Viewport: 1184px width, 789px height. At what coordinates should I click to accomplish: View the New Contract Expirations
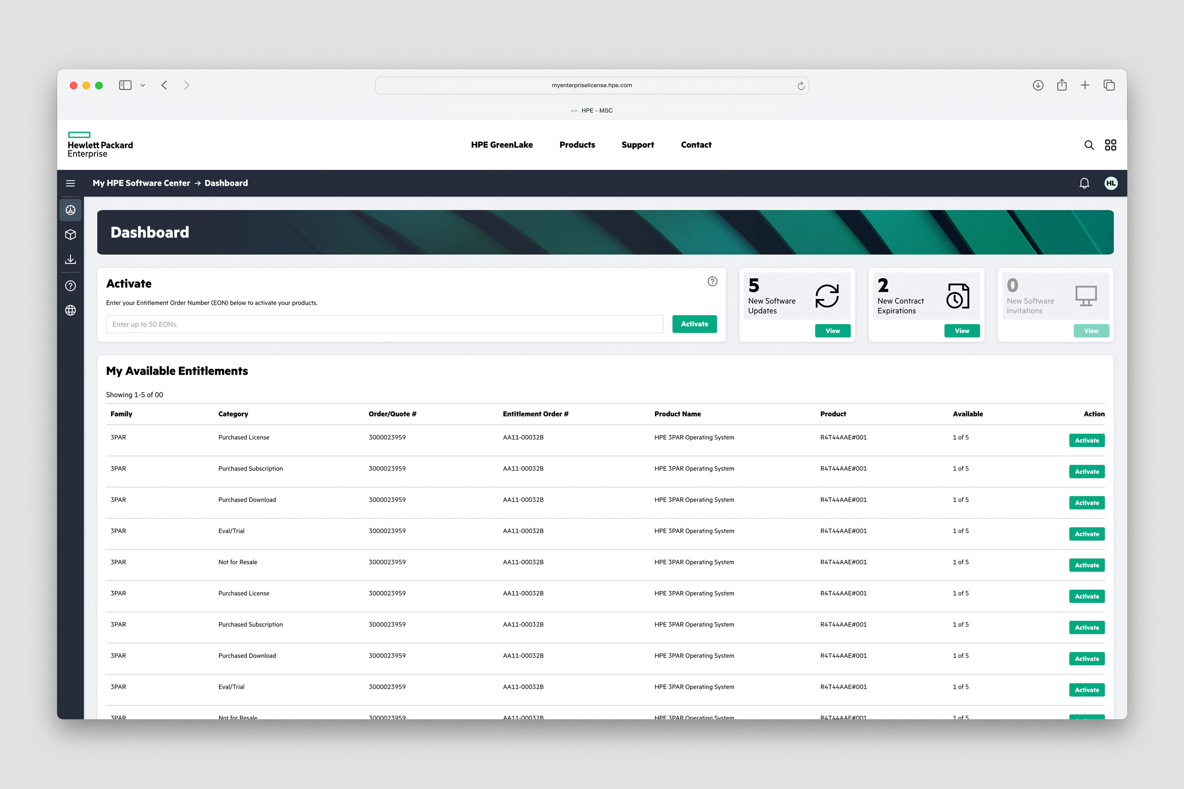tap(961, 331)
